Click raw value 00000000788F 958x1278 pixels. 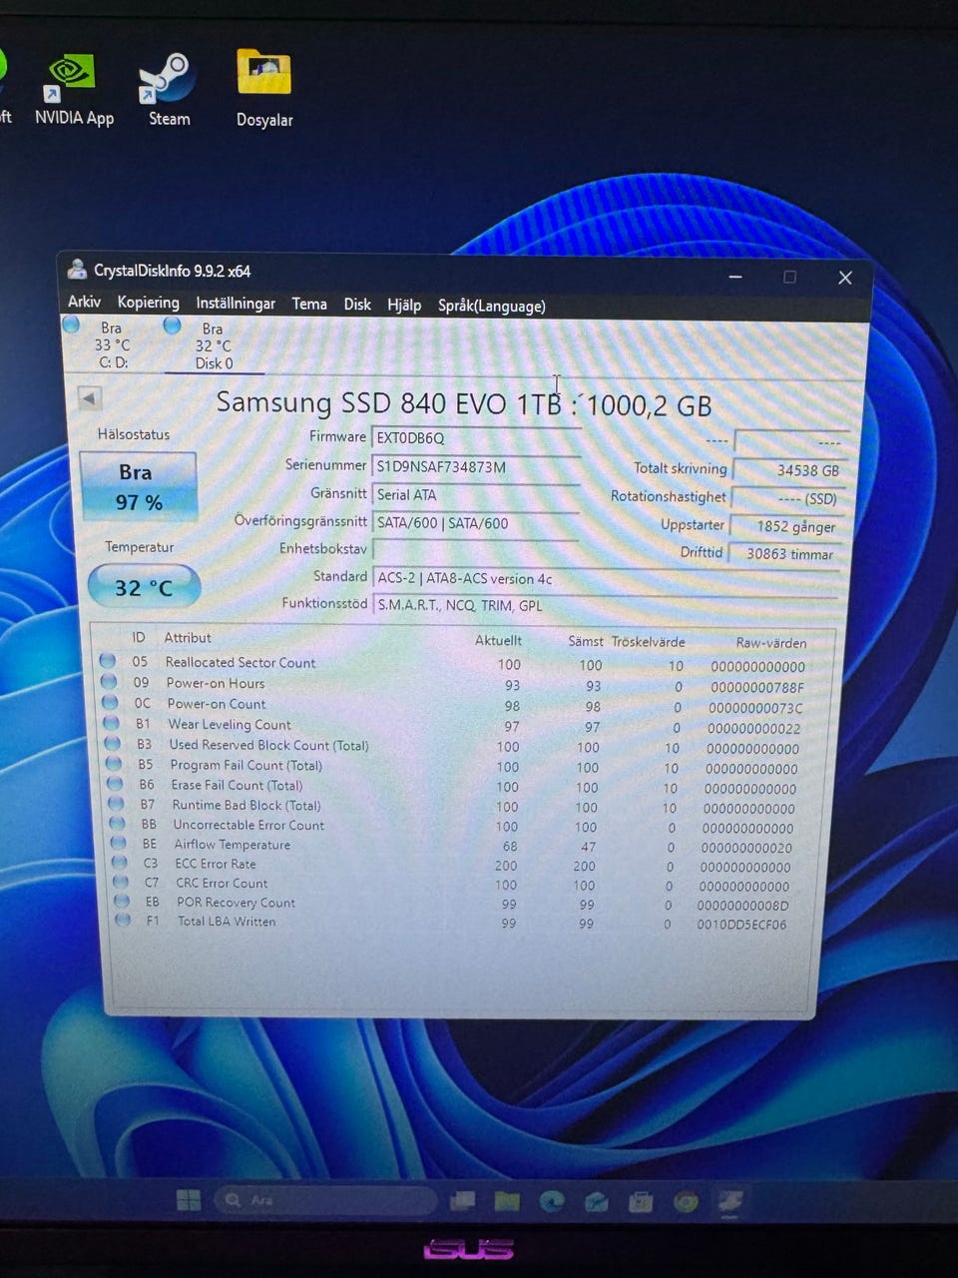tap(757, 687)
